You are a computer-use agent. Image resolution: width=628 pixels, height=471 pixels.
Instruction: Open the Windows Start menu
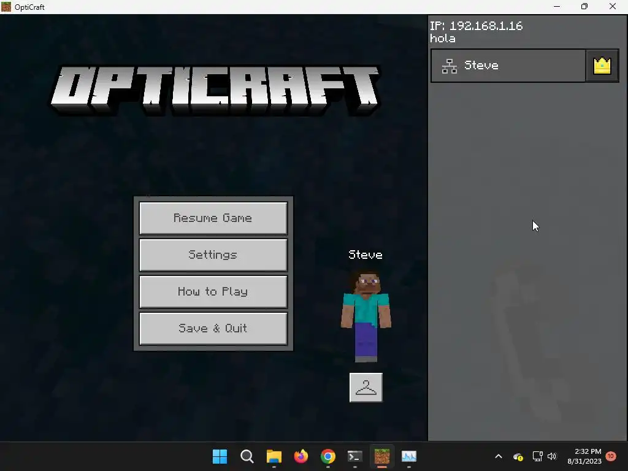(220, 456)
